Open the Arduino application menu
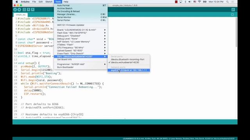Screen dimensions: 250x140 [25, 2]
